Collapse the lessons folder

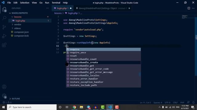pyautogui.click(x=18, y=17)
